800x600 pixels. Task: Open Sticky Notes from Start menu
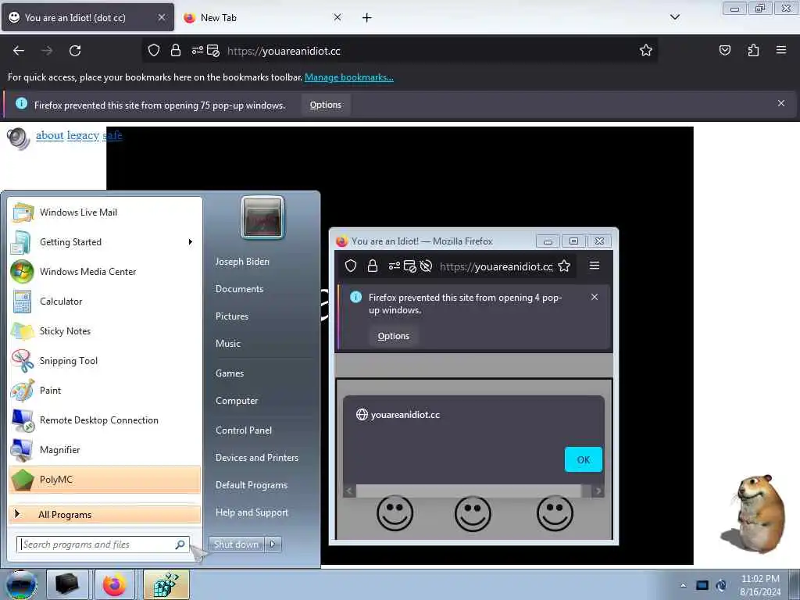(105, 331)
